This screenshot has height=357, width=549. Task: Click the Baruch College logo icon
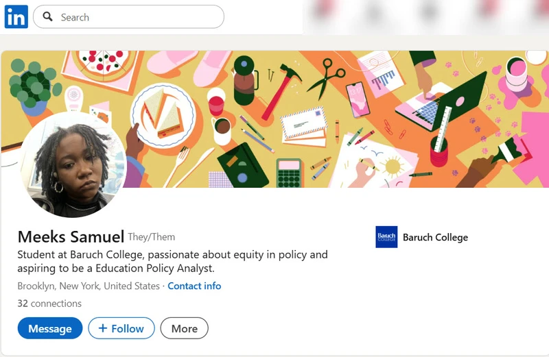pyautogui.click(x=386, y=237)
